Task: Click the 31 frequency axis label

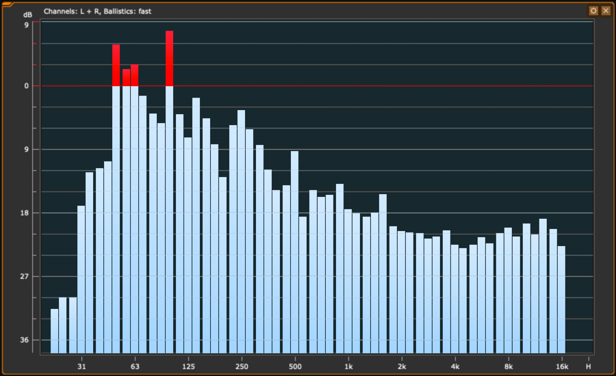Action: (81, 366)
